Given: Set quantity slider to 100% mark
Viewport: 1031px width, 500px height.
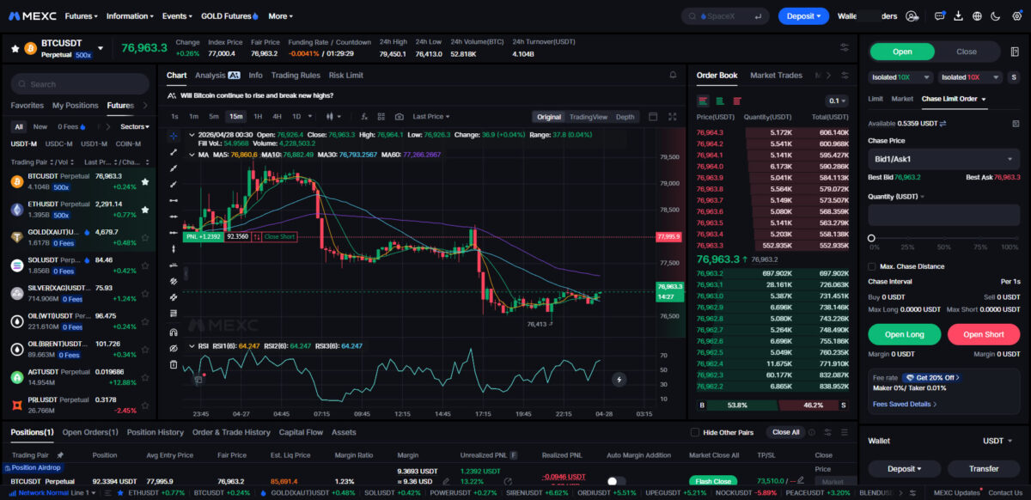Looking at the screenshot, I should 1018,238.
